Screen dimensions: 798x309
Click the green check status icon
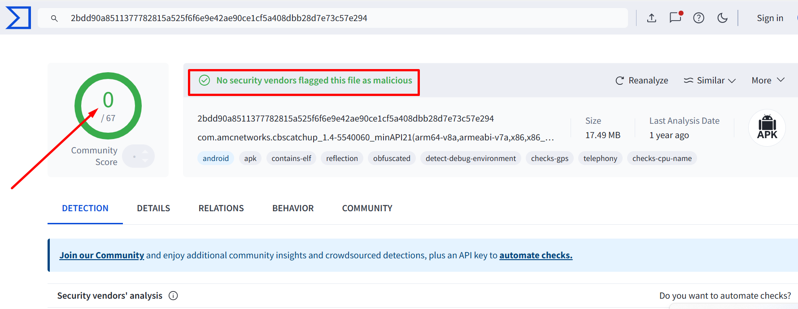(205, 80)
